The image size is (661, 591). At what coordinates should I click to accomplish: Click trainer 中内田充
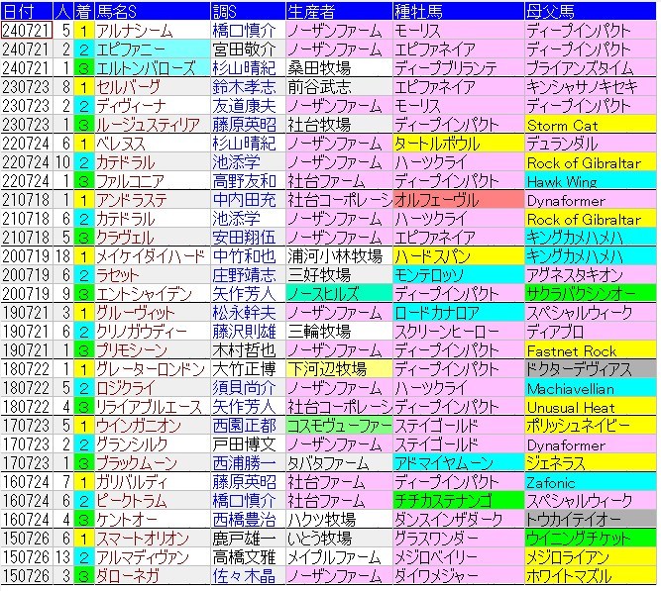coord(248,200)
